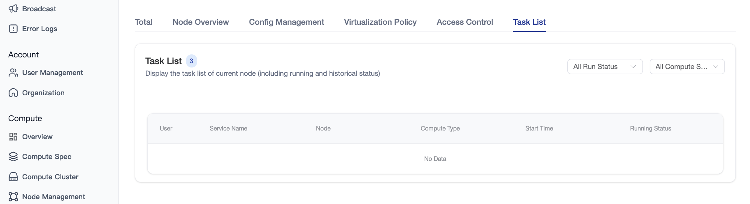
Task: Expand the All Compute Spec filter dropdown
Action: [x=686, y=67]
